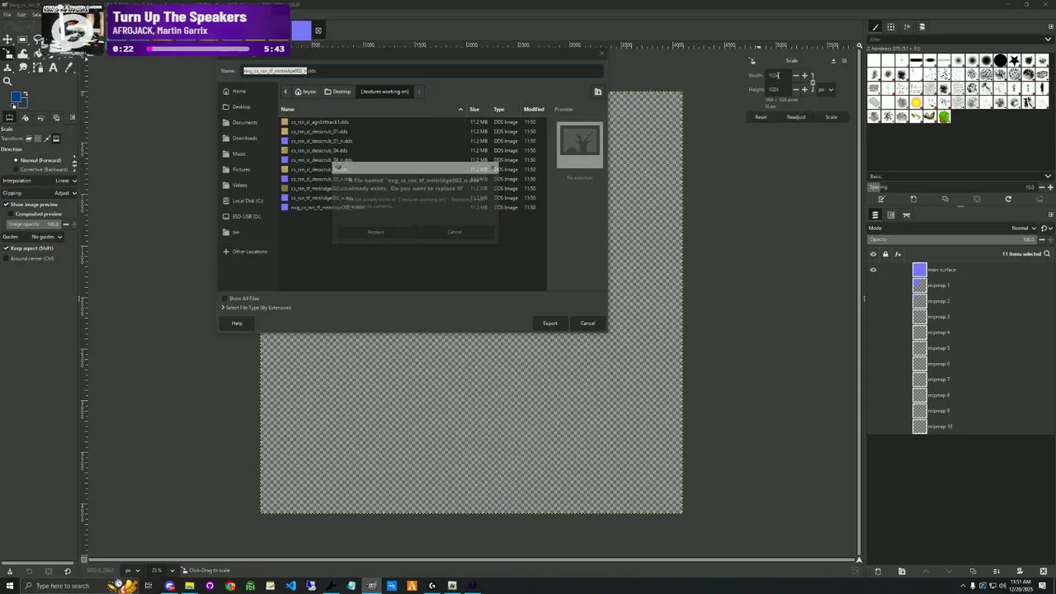Open the Brushes tab
Image resolution: width=1056 pixels, height=594 pixels.
click(x=875, y=27)
